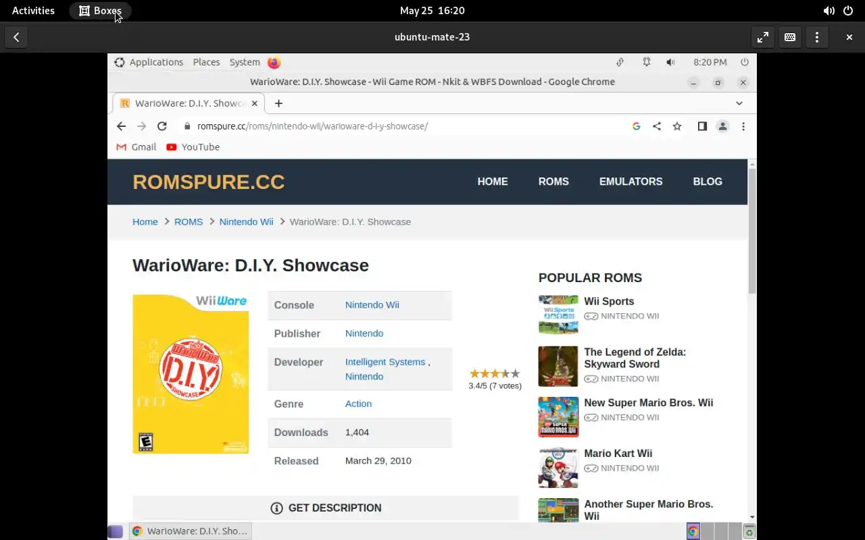The height and width of the screenshot is (540, 865).
Task: Expand Chrome tab search dropdown
Action: (x=739, y=103)
